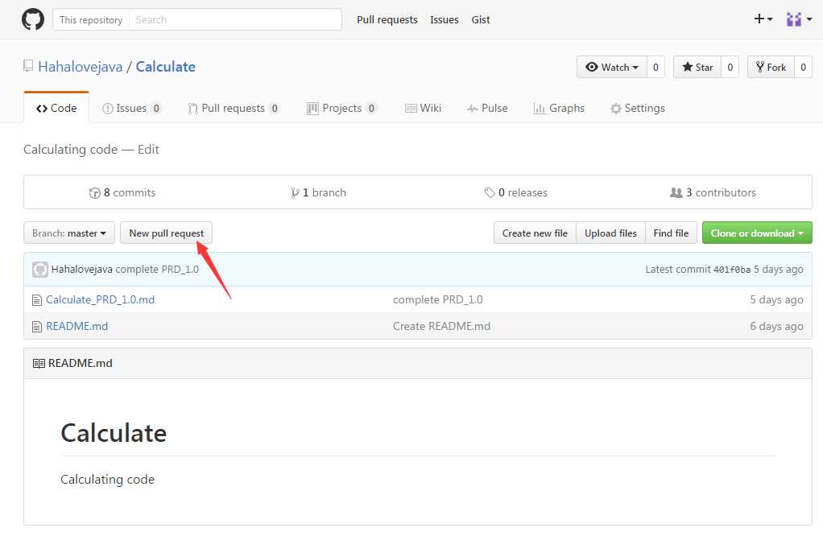Open the Pulse tab

[x=487, y=108]
